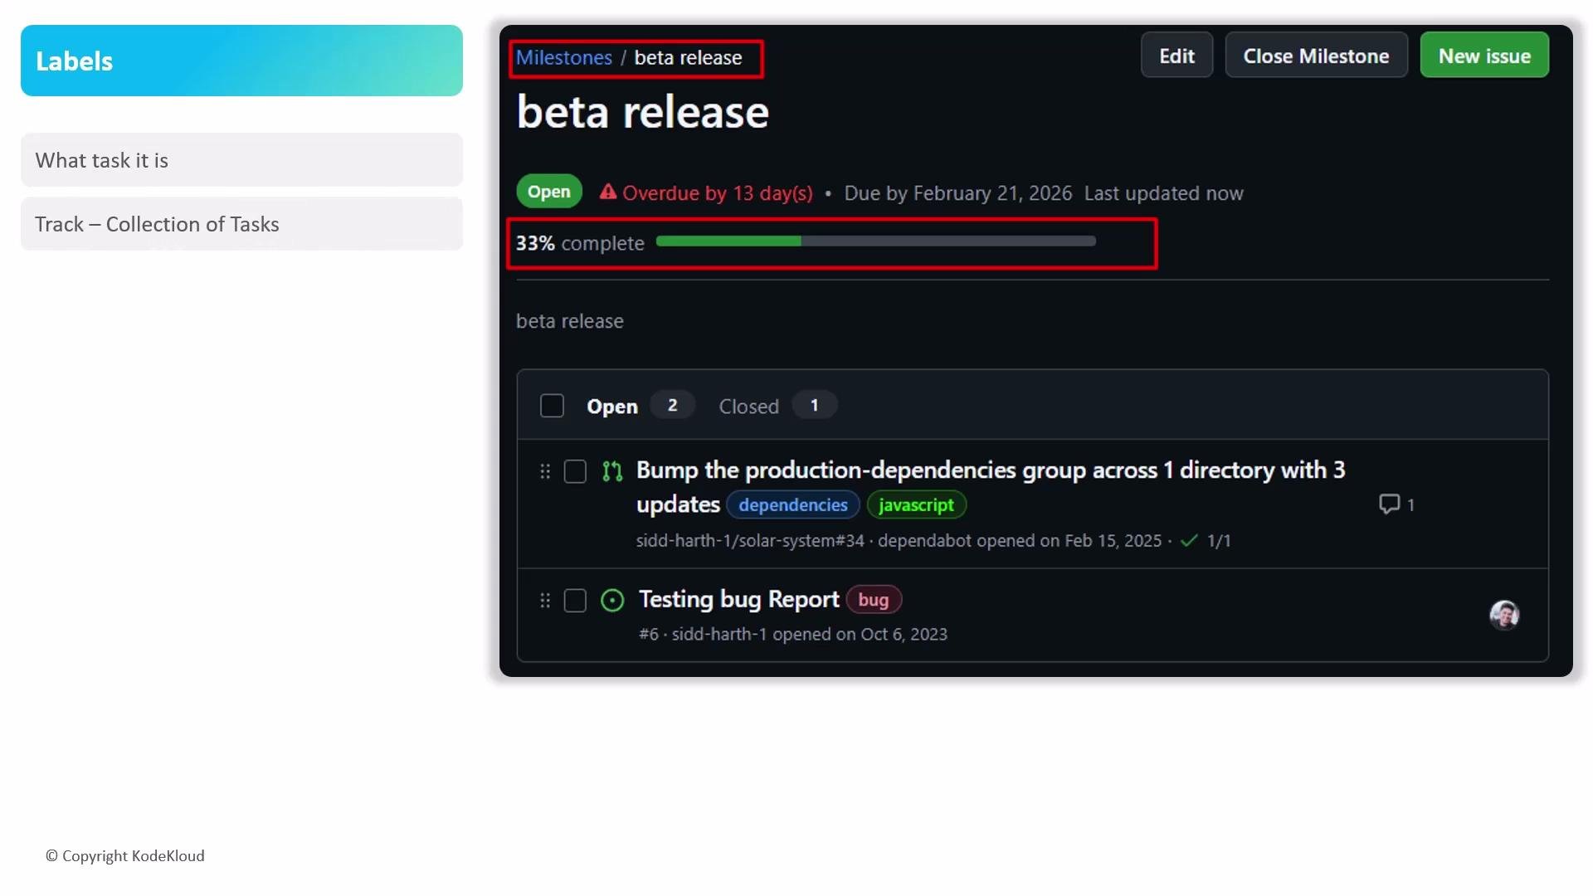Click the 'What task it is' slide item
The image size is (1593, 896).
(241, 160)
